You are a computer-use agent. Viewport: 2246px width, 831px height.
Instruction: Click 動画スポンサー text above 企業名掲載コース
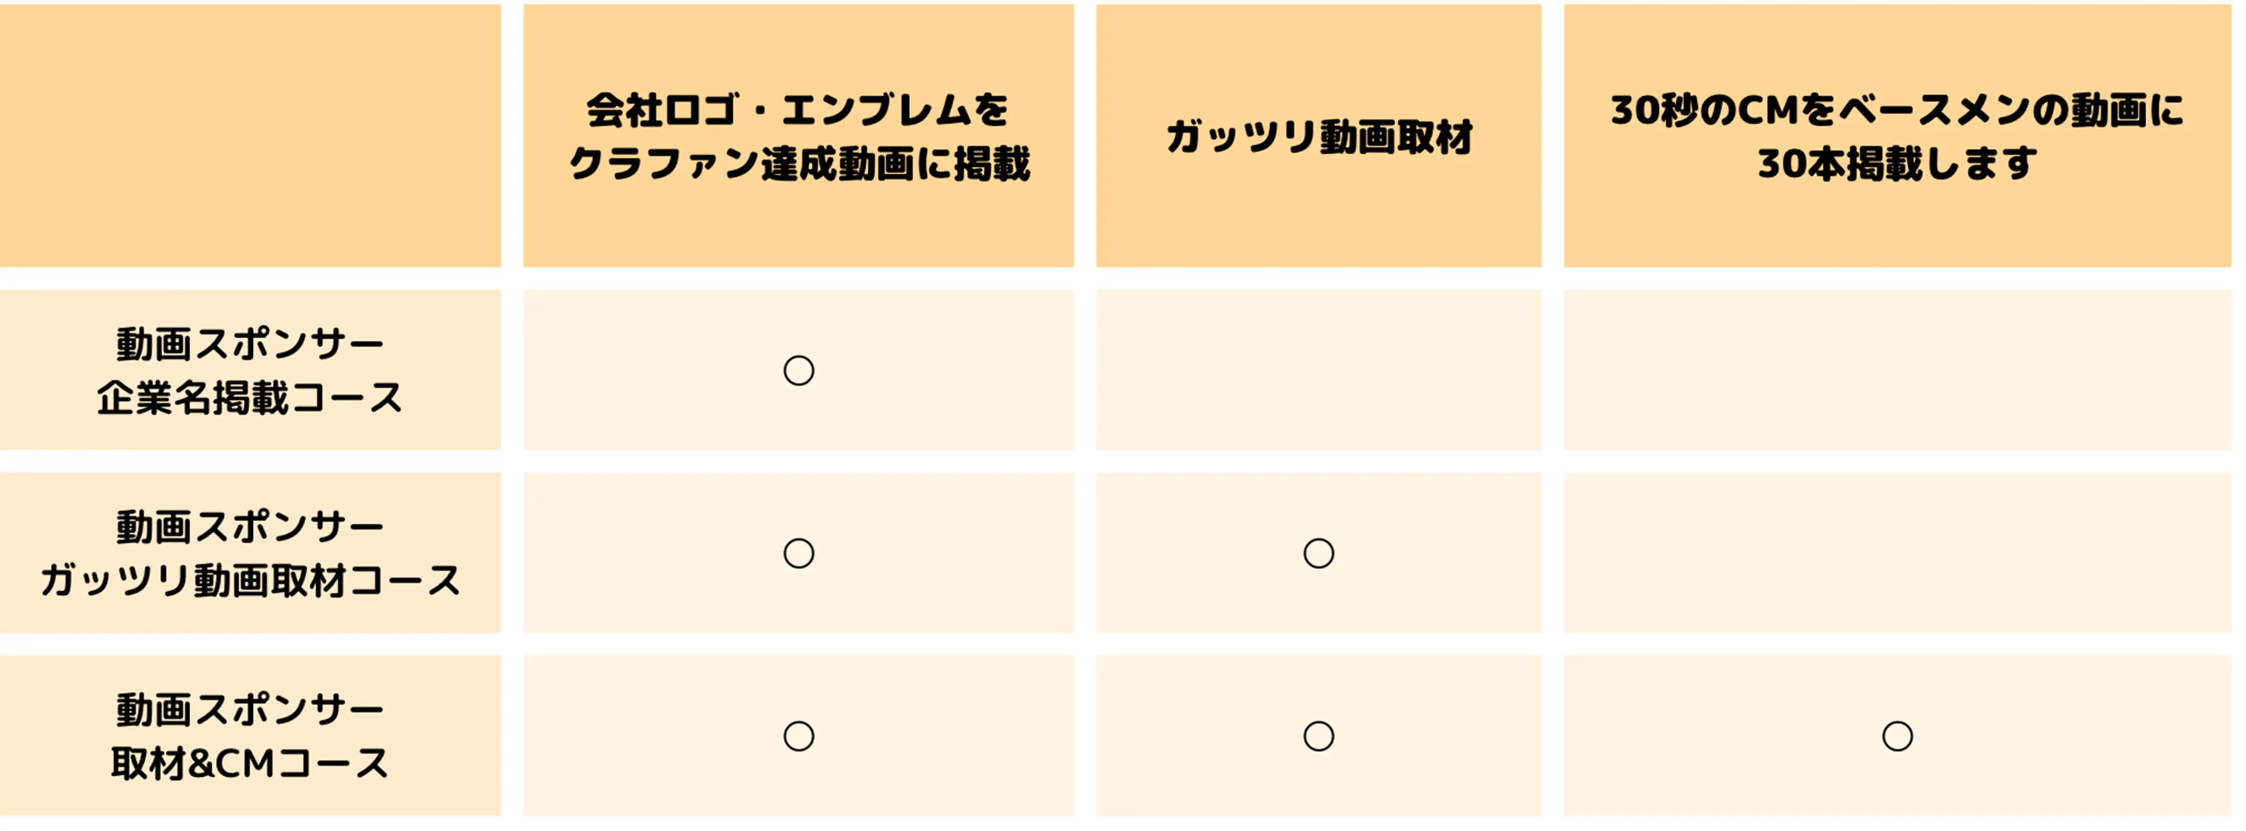pyautogui.click(x=250, y=344)
